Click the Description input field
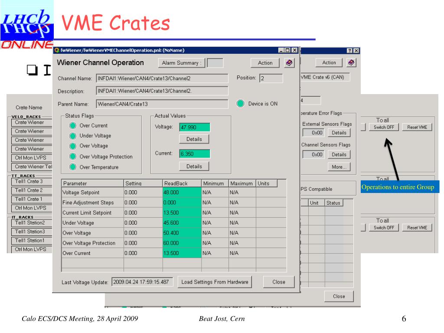Screen dimensions: 444x333 (x=162, y=91)
